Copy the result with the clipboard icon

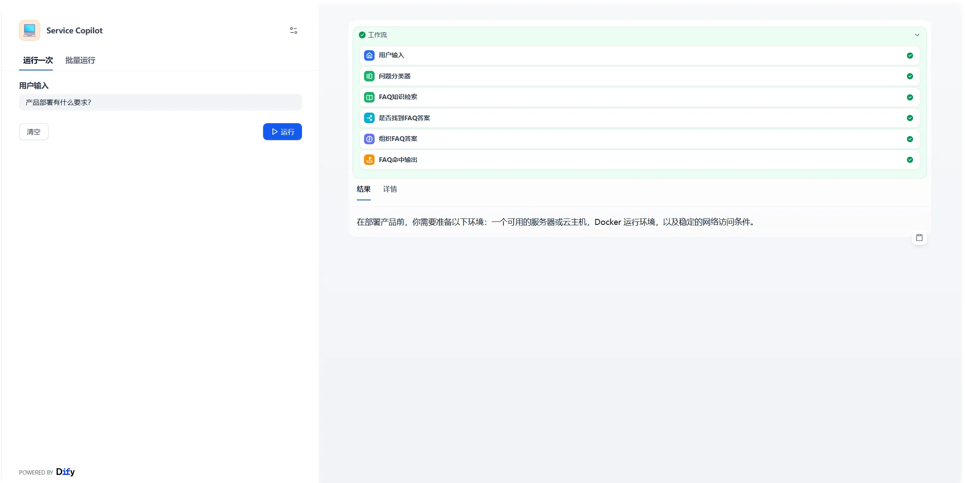click(x=919, y=237)
